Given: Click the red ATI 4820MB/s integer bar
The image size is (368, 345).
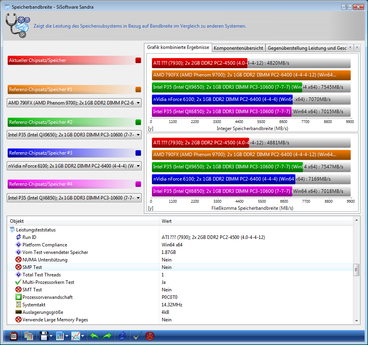Looking at the screenshot, I should point(200,63).
